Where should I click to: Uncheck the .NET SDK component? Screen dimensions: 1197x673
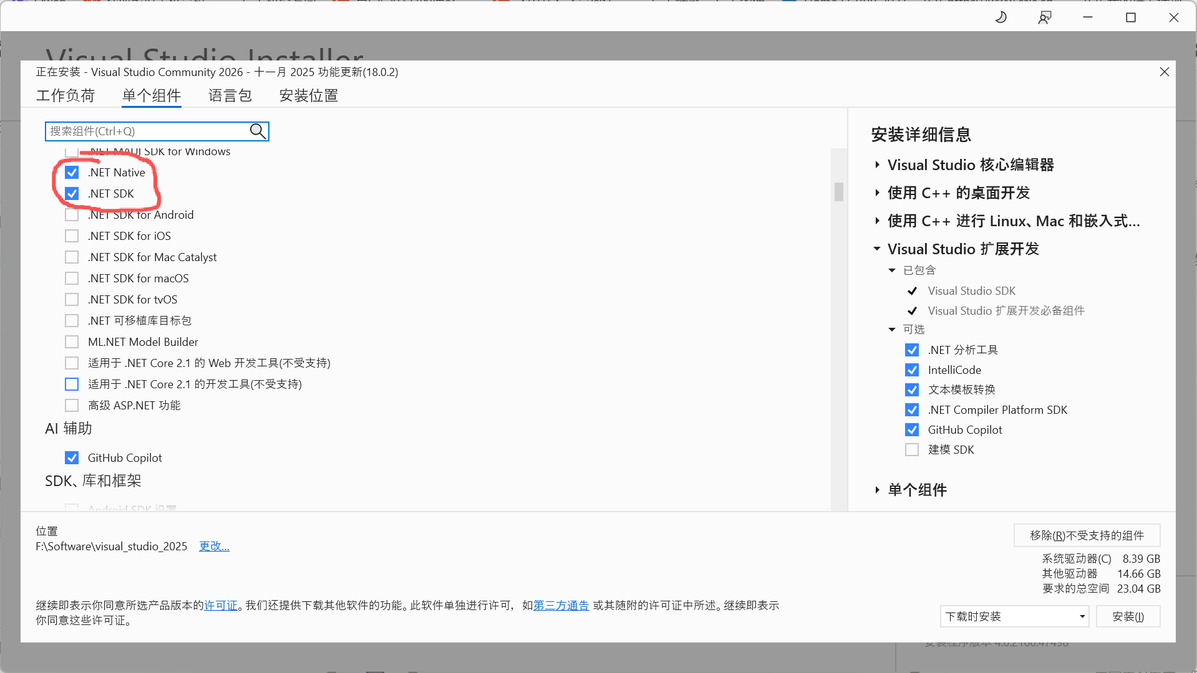pos(72,194)
